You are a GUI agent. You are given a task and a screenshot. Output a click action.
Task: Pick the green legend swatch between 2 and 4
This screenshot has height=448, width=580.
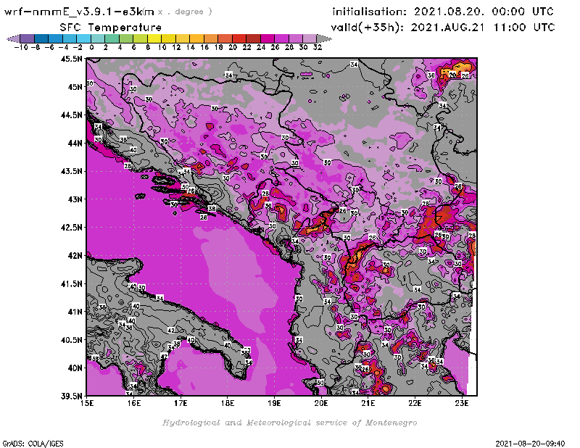tap(112, 38)
